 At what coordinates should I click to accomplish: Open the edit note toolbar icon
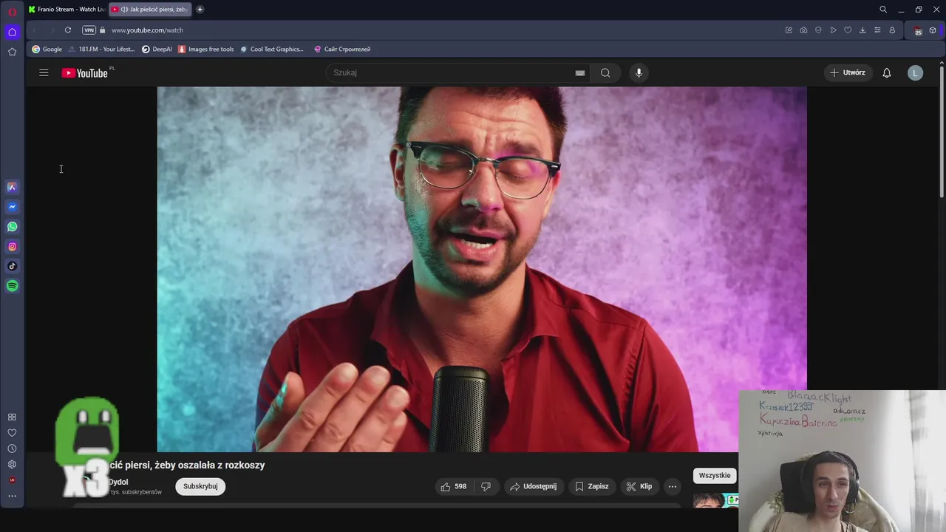click(789, 30)
